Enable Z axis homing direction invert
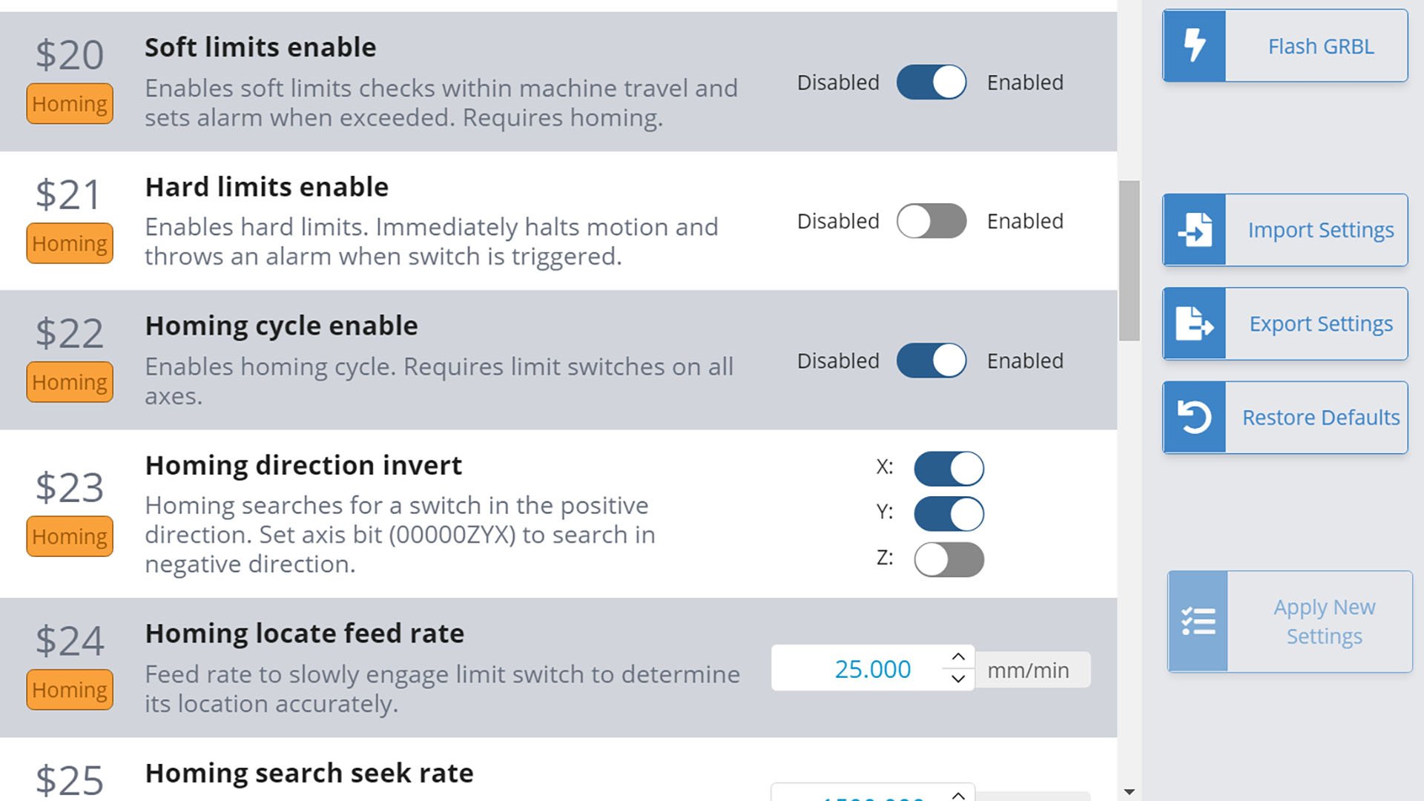The image size is (1424, 801). (949, 559)
